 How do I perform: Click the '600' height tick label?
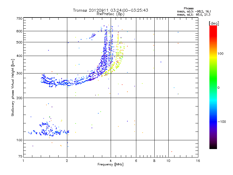pyautogui.click(x=19, y=31)
